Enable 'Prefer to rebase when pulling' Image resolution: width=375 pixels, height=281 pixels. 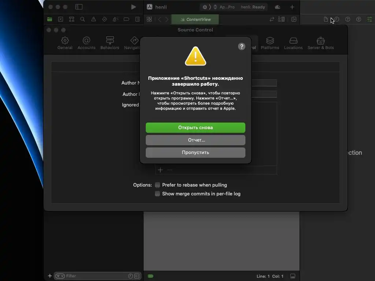click(157, 185)
